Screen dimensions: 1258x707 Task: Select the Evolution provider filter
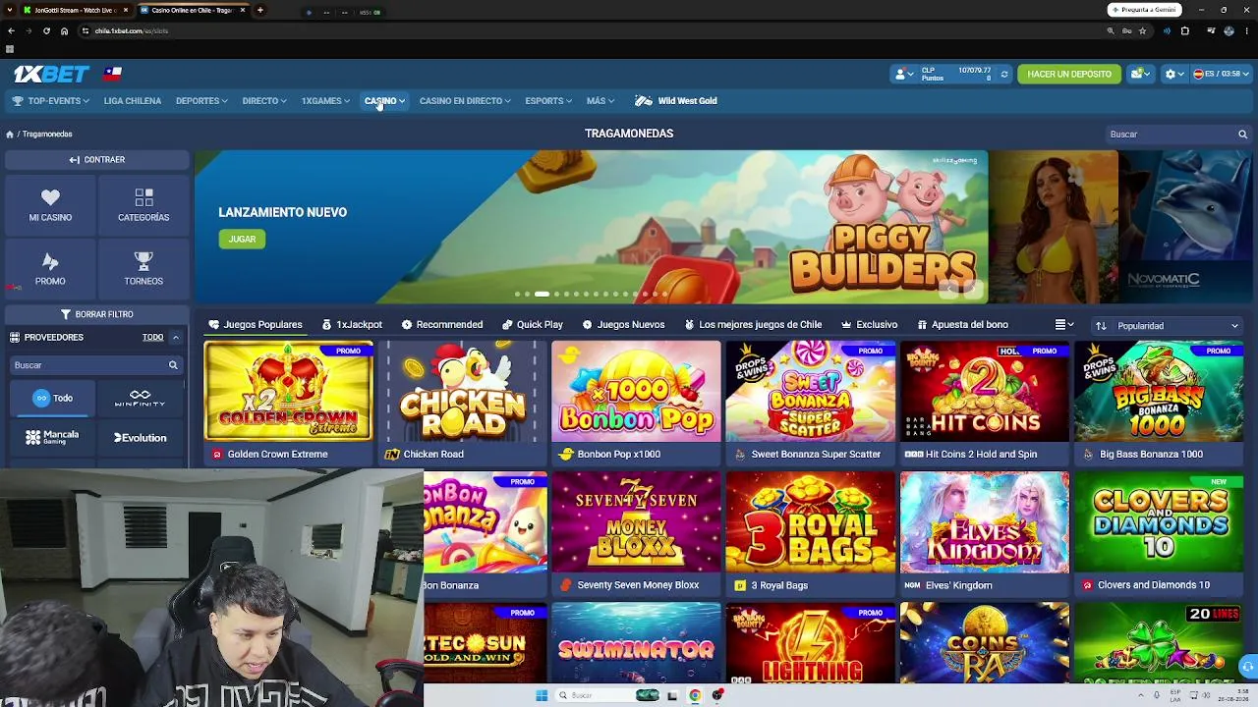(x=140, y=438)
